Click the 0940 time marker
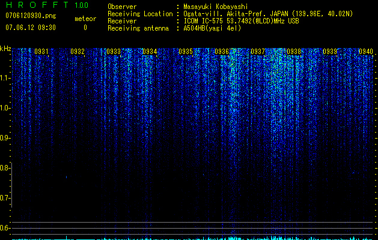 [x=366, y=52]
